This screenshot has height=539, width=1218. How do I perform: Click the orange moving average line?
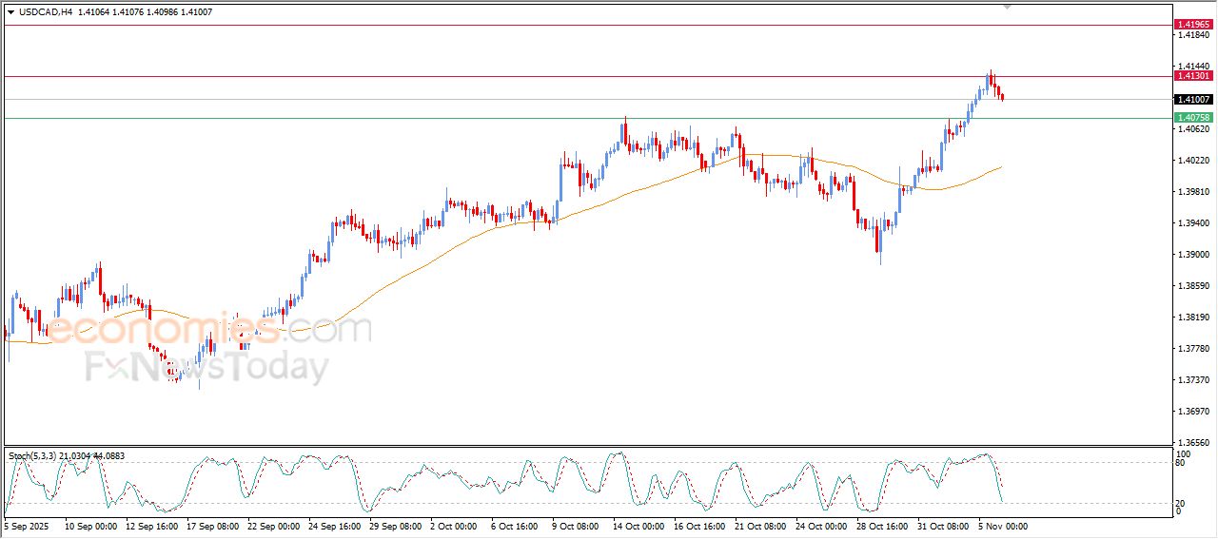point(428,255)
